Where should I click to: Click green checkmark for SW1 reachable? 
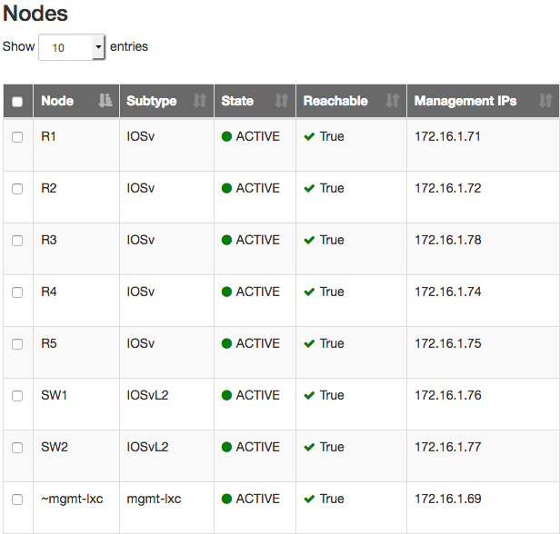pos(309,395)
